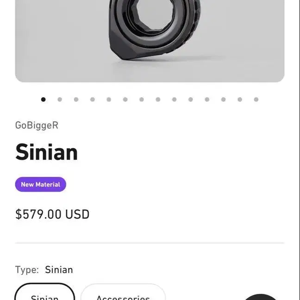300x300 pixels.
Task: Open the GoBiggeR brand link
Action: (x=37, y=126)
